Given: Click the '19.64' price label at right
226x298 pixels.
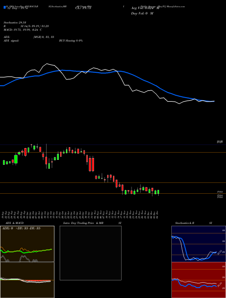Looking at the screenshot, I should click(x=220, y=192).
